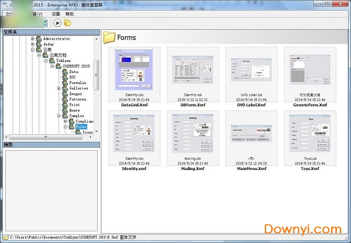Open the 帮助 menu
351x243 pixels.
70,13
